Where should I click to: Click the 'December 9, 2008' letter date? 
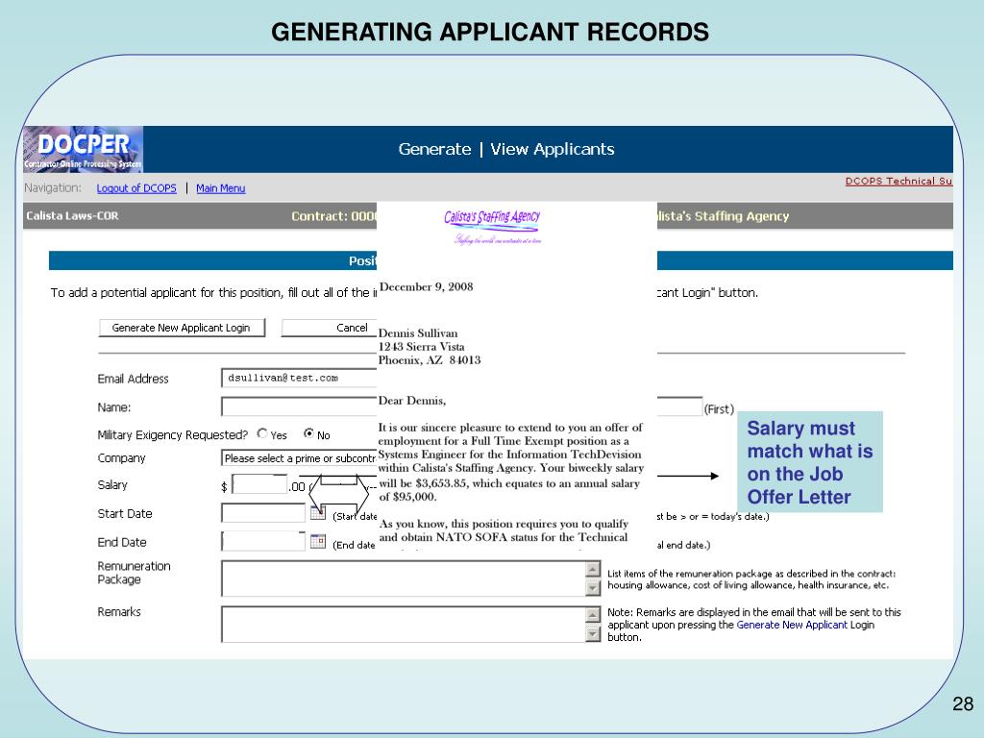(x=426, y=286)
